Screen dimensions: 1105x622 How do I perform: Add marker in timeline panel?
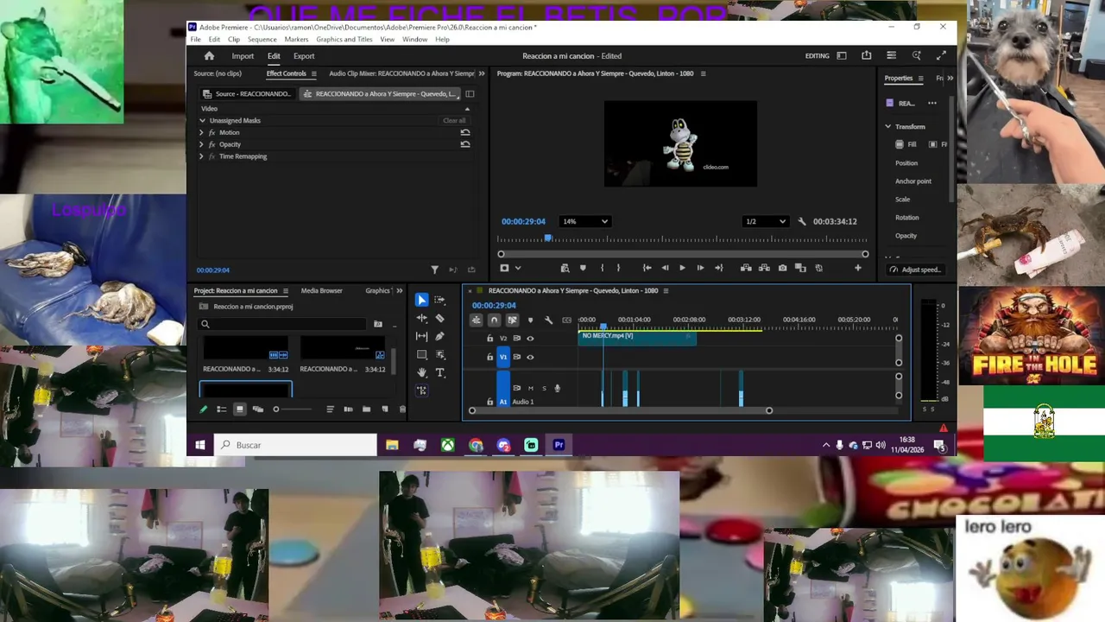click(x=530, y=321)
